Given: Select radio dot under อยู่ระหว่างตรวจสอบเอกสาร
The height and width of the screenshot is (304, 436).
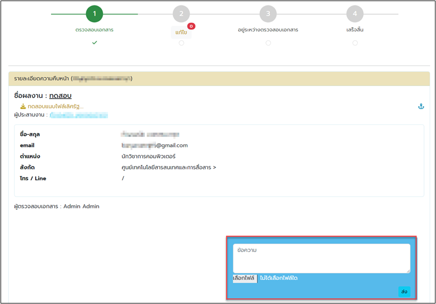Looking at the screenshot, I should [x=268, y=43].
